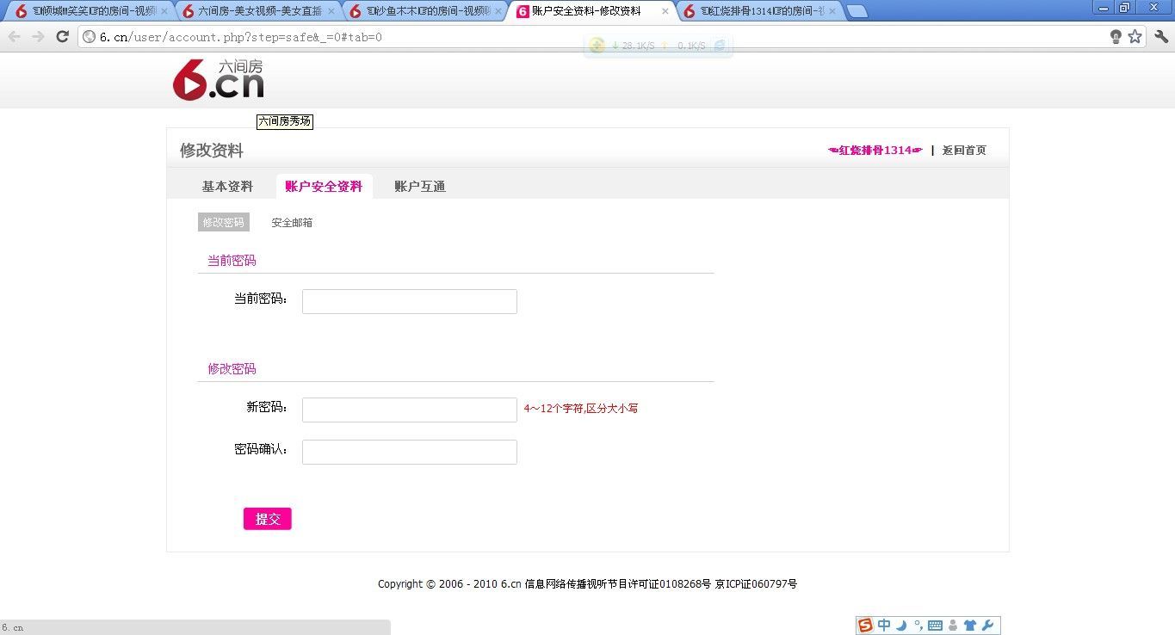
Task: Click the Sogou S logo in IME bar
Action: click(x=865, y=626)
